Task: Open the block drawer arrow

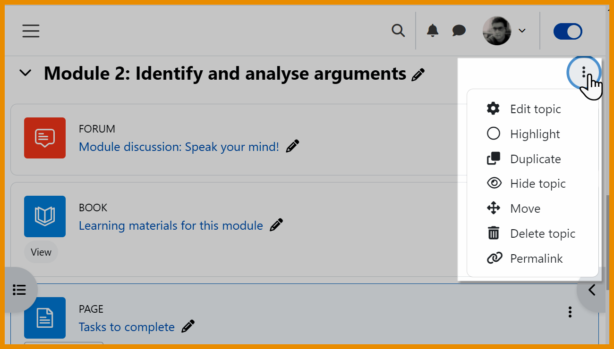Action: tap(592, 290)
